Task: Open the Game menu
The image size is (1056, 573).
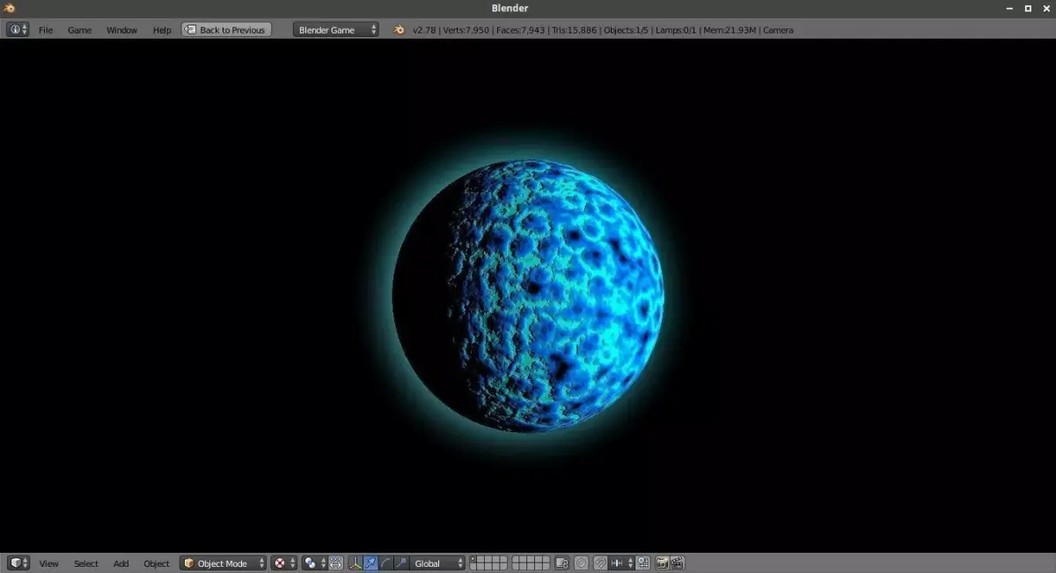Action: (79, 30)
